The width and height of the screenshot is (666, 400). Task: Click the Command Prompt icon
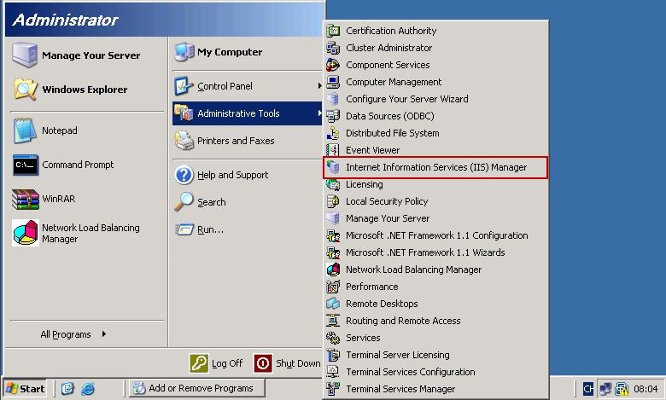point(25,165)
